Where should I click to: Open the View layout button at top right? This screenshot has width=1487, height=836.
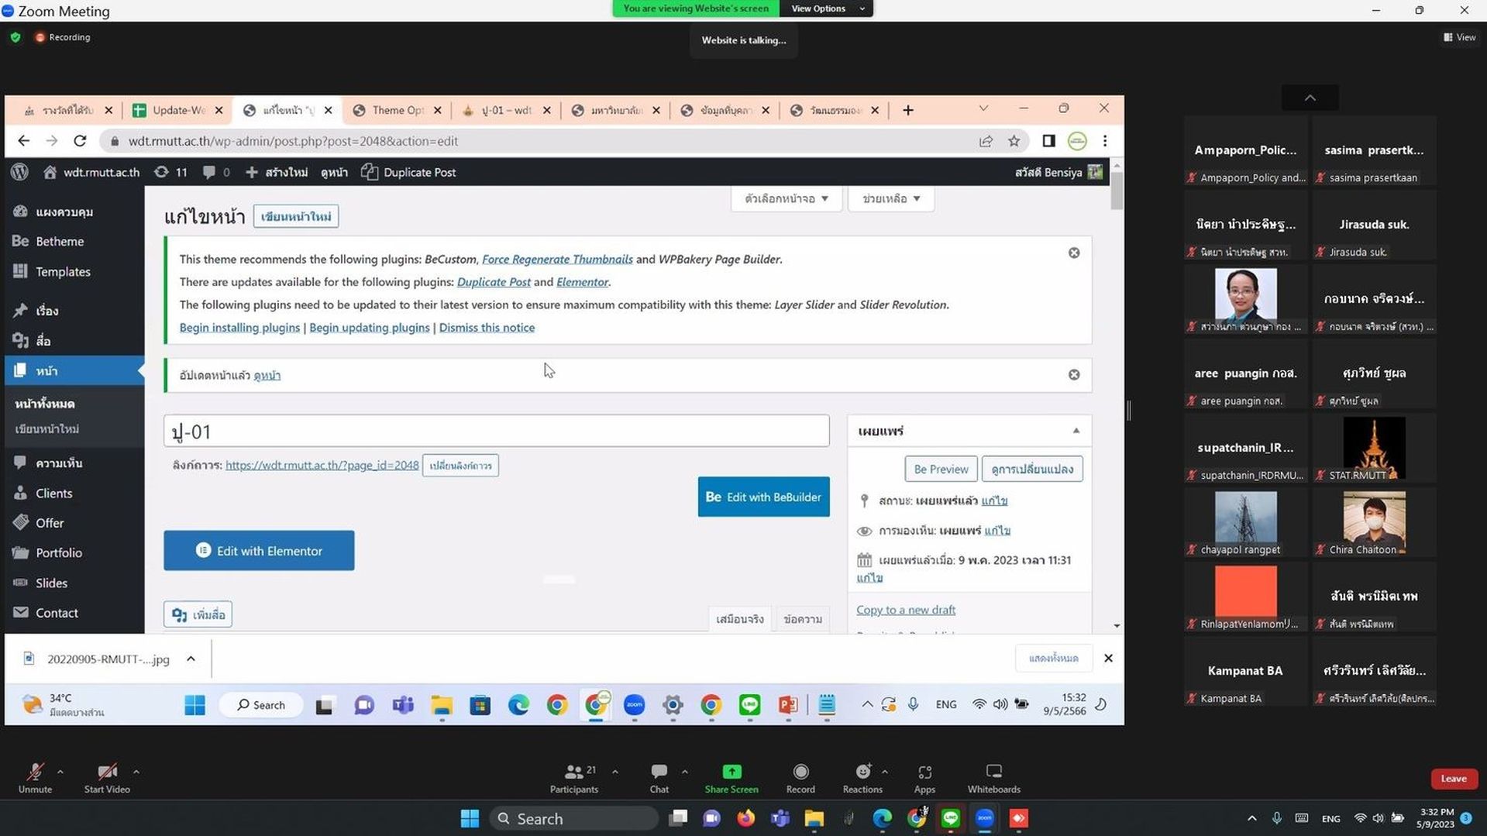pos(1459,37)
